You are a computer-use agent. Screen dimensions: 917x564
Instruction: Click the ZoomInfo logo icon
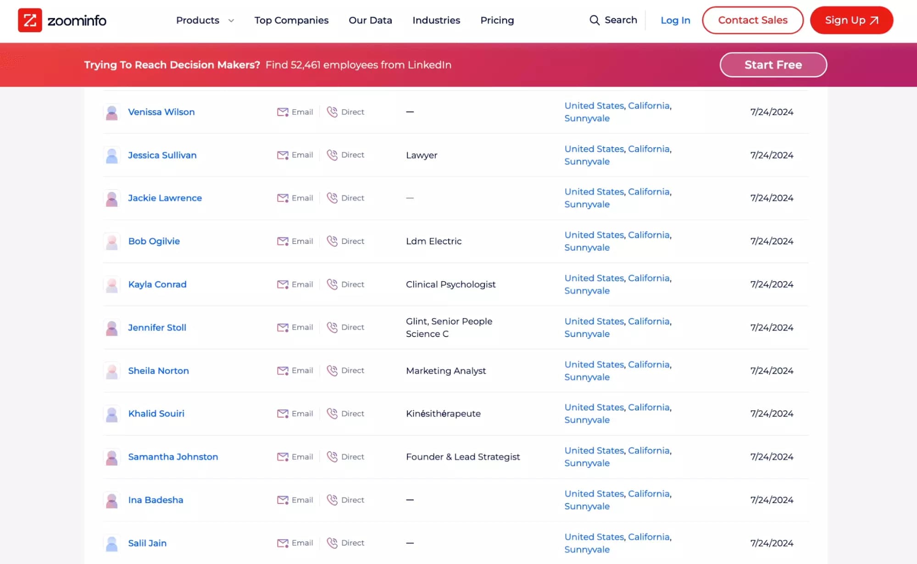[x=30, y=20]
